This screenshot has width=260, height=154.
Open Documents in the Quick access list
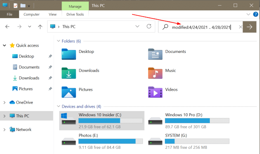pyautogui.click(x=29, y=67)
